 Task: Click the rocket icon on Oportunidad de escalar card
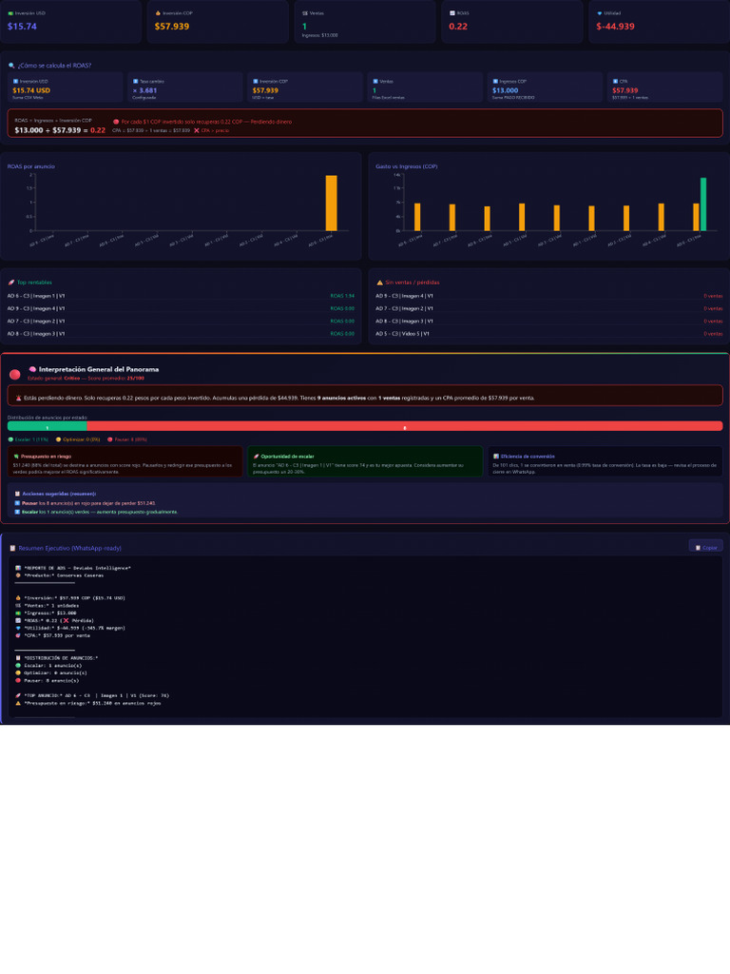pos(256,457)
